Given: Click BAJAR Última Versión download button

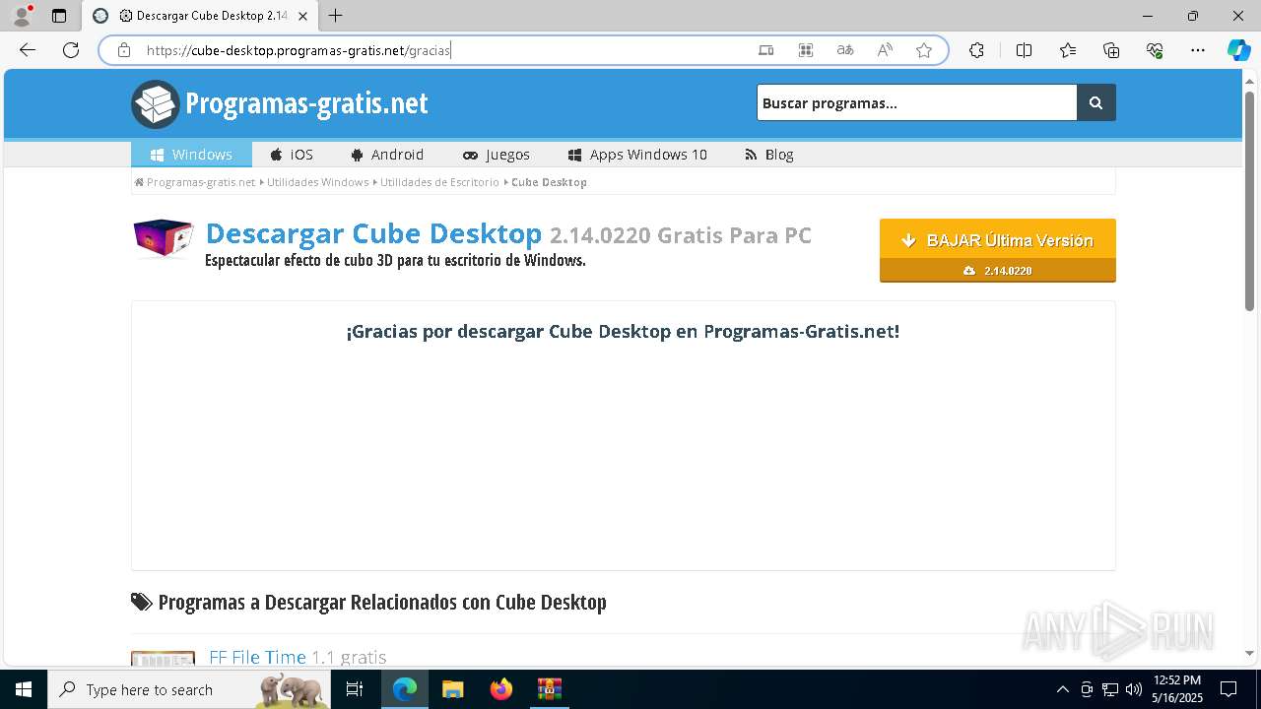Looking at the screenshot, I should point(998,239).
